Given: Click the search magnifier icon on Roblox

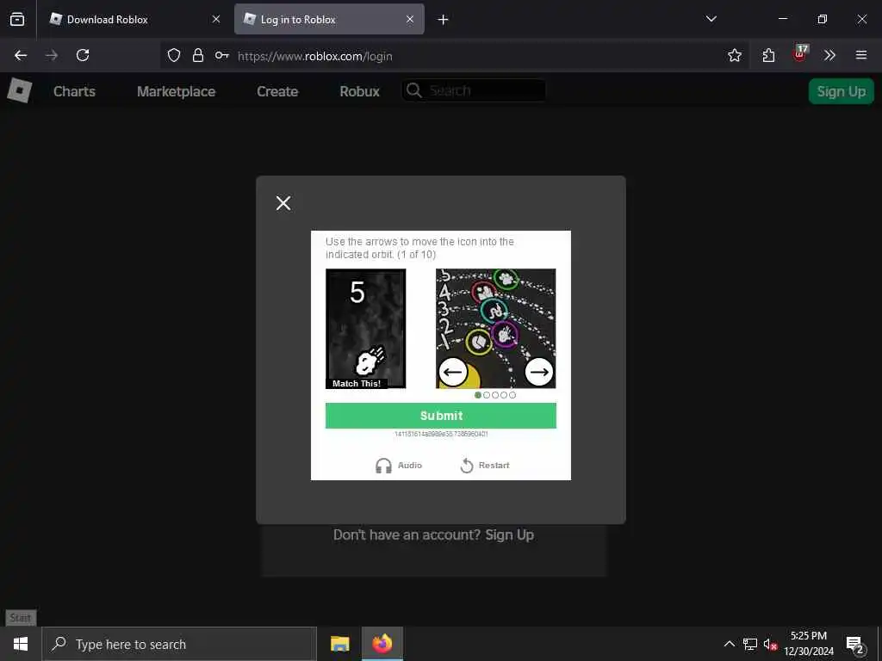Looking at the screenshot, I should pos(414,90).
